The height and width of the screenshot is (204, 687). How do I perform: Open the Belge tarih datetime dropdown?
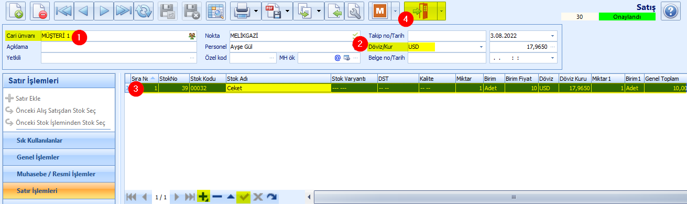point(552,58)
